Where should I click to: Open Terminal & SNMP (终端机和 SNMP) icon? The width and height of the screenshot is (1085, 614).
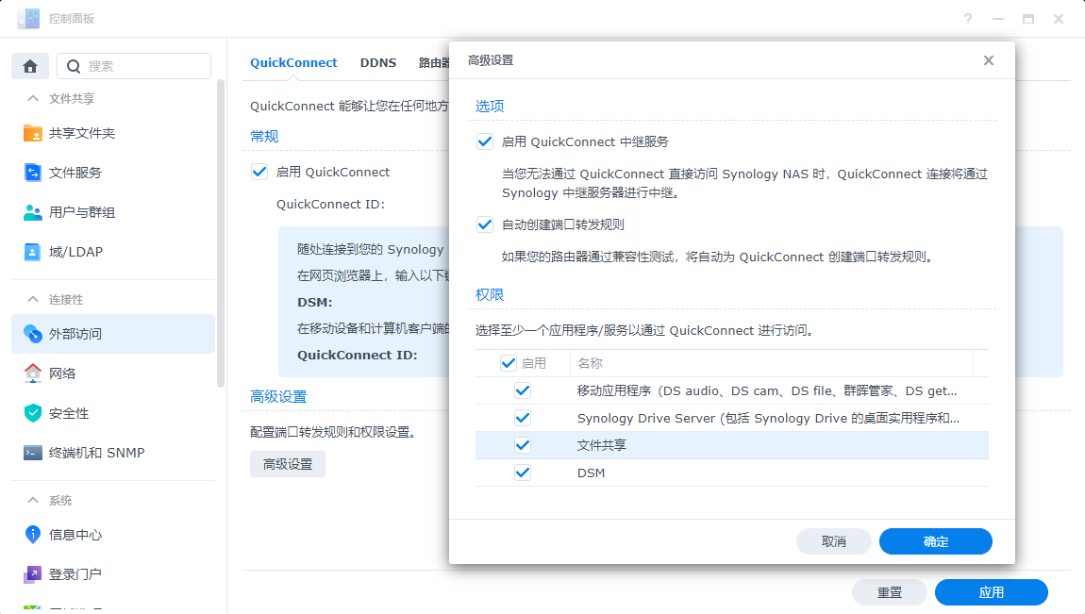click(32, 453)
